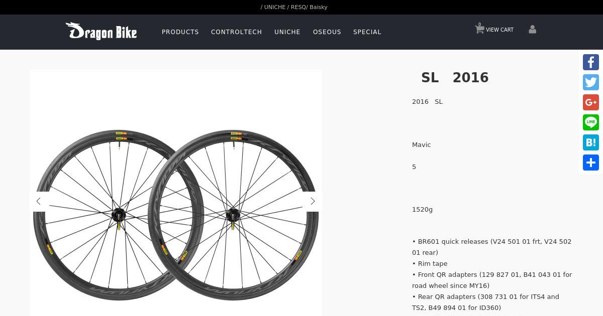
Task: Open the PRODUCTS menu
Action: coord(180,32)
